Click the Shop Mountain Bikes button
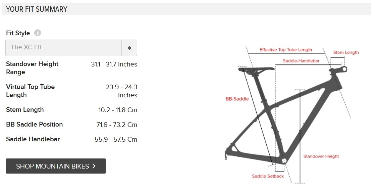The width and height of the screenshot is (371, 188). coord(56,166)
